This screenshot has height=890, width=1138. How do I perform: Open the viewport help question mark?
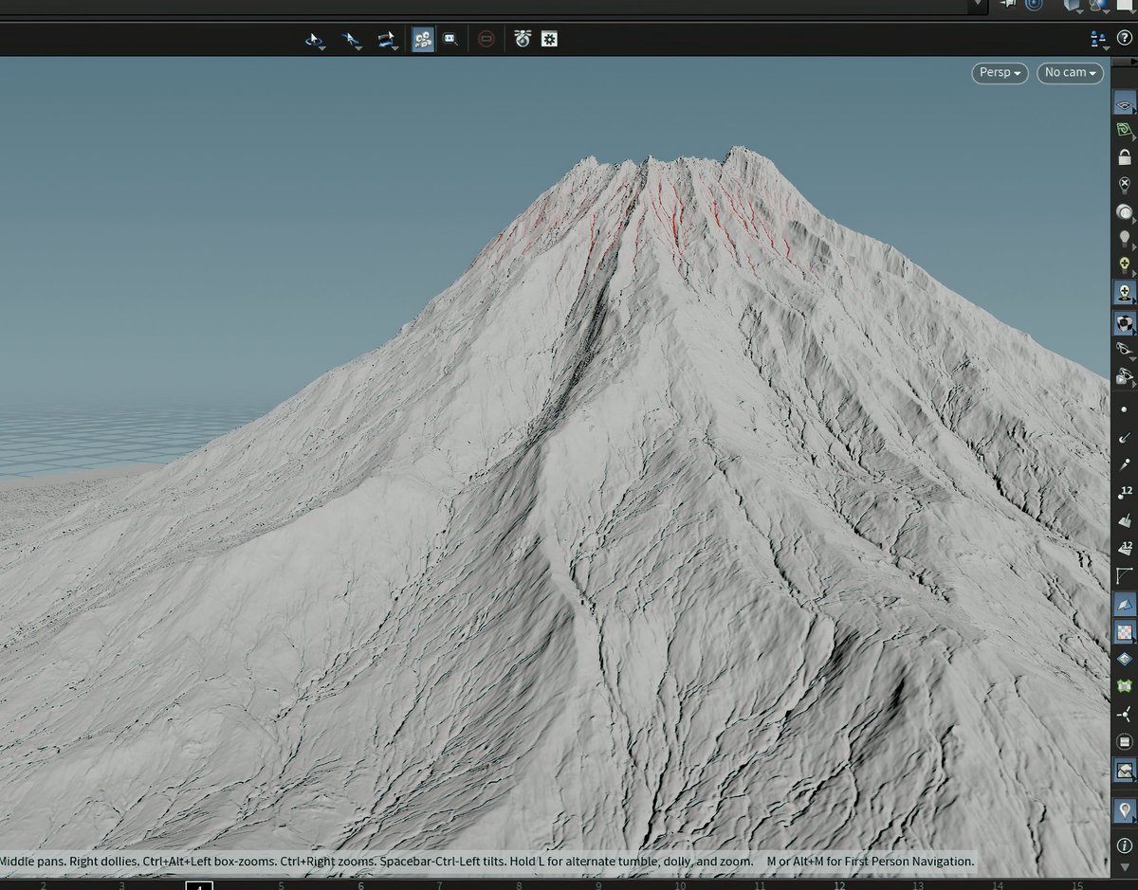coord(1125,39)
